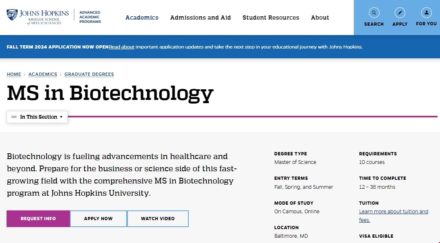
Task: Click the Request Info button
Action: tap(38, 219)
